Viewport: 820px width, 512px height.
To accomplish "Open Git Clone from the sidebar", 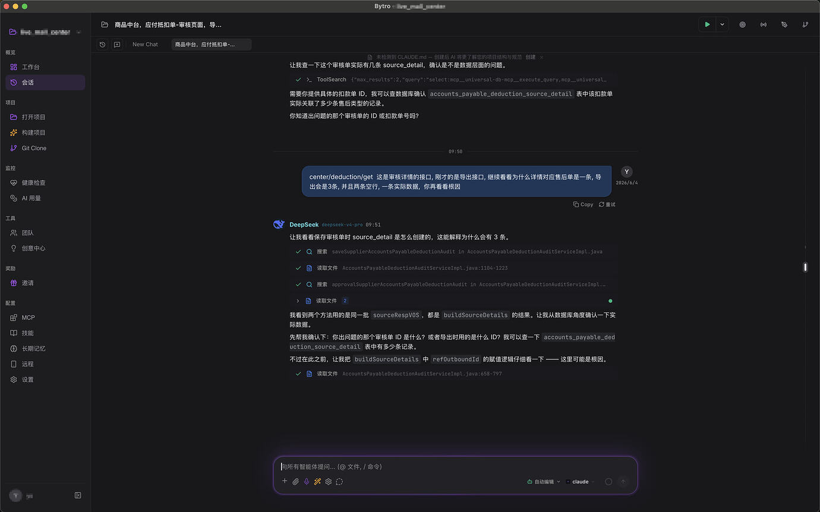I will (45, 148).
